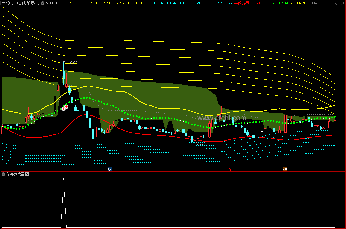Click the header value 14.76

coord(119,3)
